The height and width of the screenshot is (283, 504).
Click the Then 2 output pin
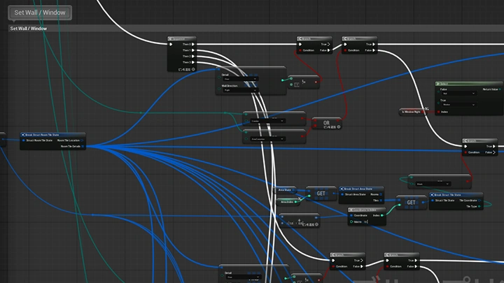[193, 56]
